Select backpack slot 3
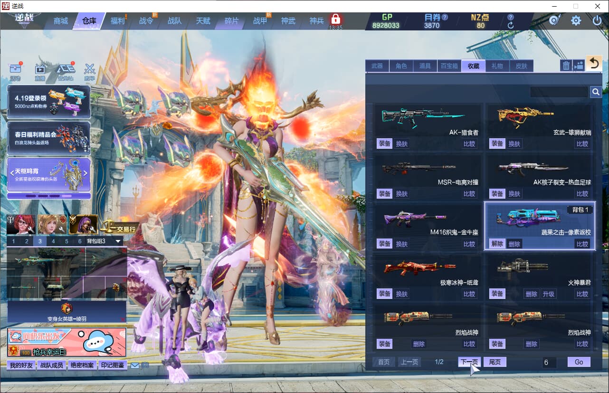 [x=40, y=241]
